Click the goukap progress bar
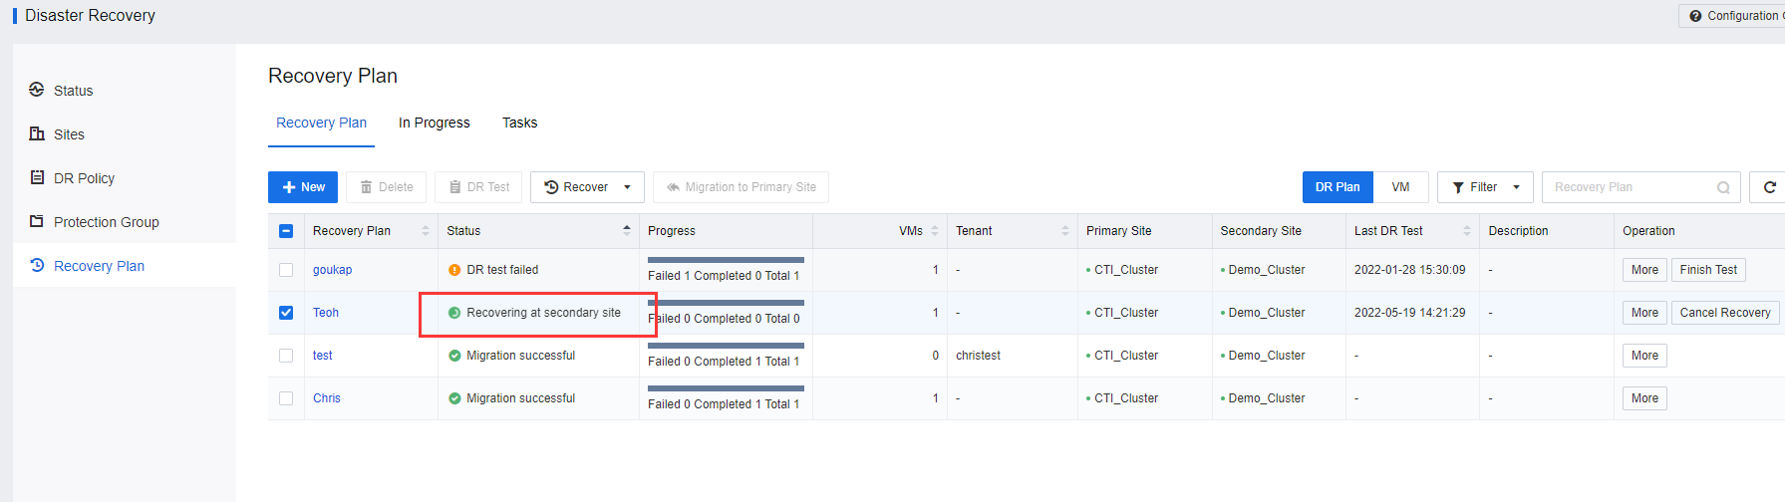 726,260
